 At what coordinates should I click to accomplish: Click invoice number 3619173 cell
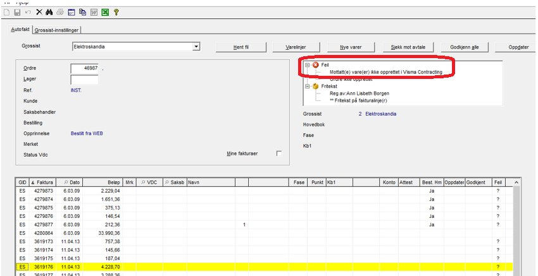[43, 241]
